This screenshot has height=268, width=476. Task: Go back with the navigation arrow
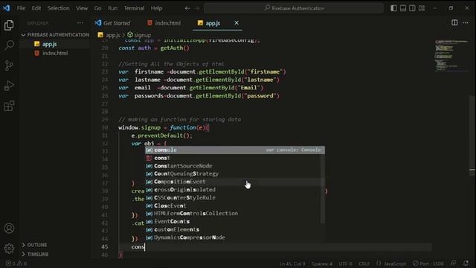pyautogui.click(x=187, y=8)
